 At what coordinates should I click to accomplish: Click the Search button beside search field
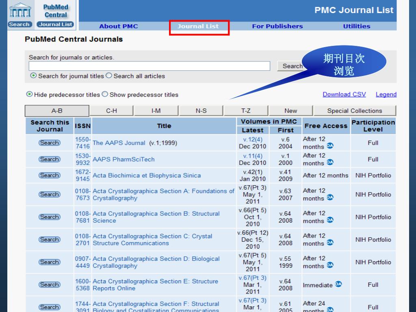tap(292, 66)
